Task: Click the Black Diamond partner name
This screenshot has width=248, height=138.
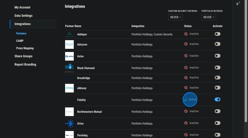Action: pyautogui.click(x=86, y=68)
